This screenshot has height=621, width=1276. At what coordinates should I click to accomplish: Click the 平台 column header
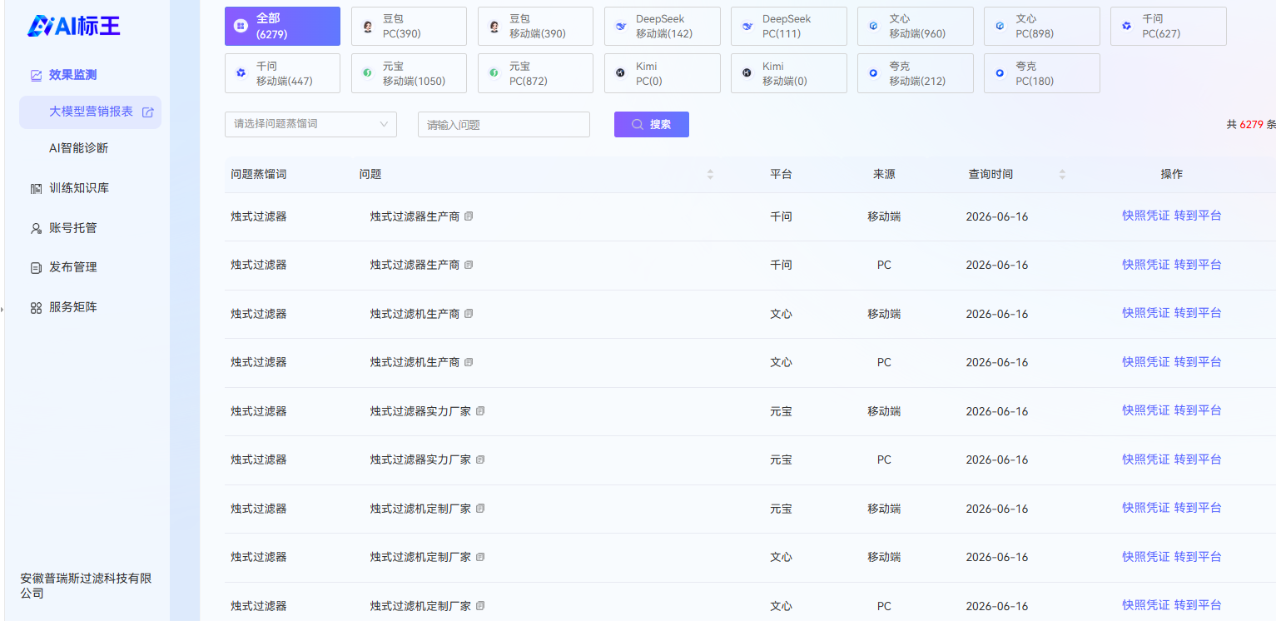(x=781, y=175)
